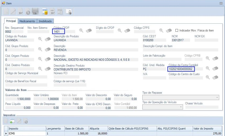The image size is (225, 136).
Task: Open search magnifier next to Código CFOP
Action: [x=81, y=31]
